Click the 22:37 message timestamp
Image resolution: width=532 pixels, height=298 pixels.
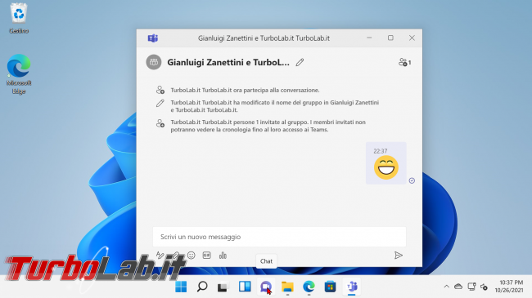point(381,151)
